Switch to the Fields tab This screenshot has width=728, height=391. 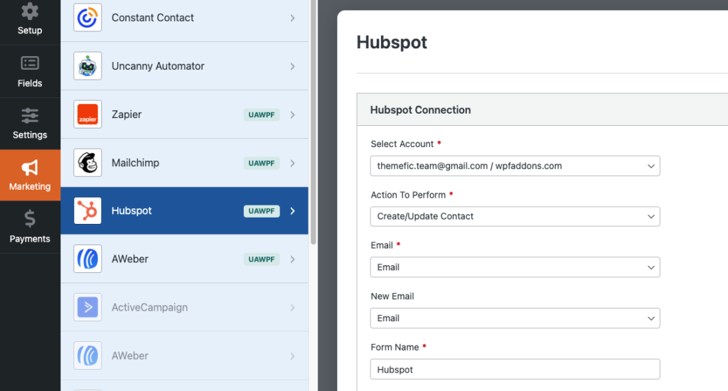tap(30, 71)
